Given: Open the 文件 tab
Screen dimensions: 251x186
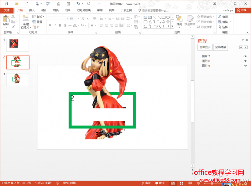Looking at the screenshot, I should click(x=7, y=10).
